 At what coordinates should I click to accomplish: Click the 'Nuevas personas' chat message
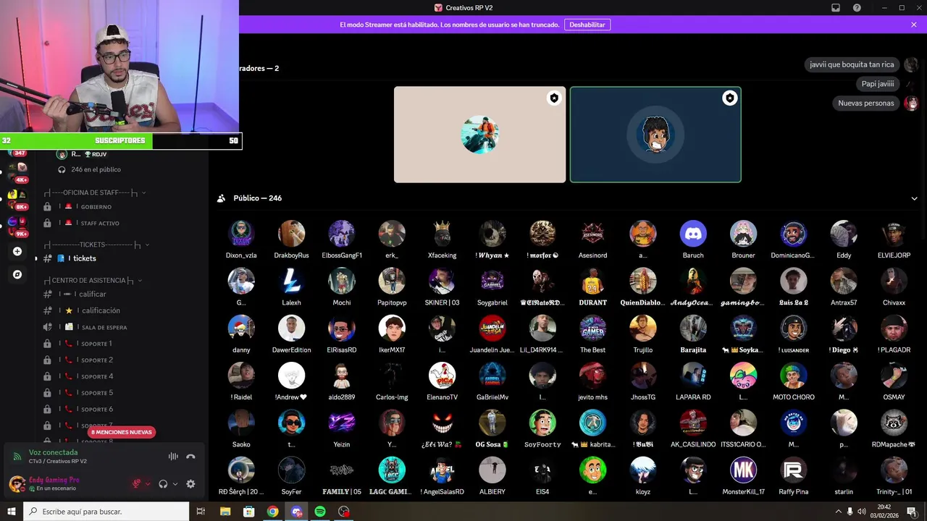point(866,103)
